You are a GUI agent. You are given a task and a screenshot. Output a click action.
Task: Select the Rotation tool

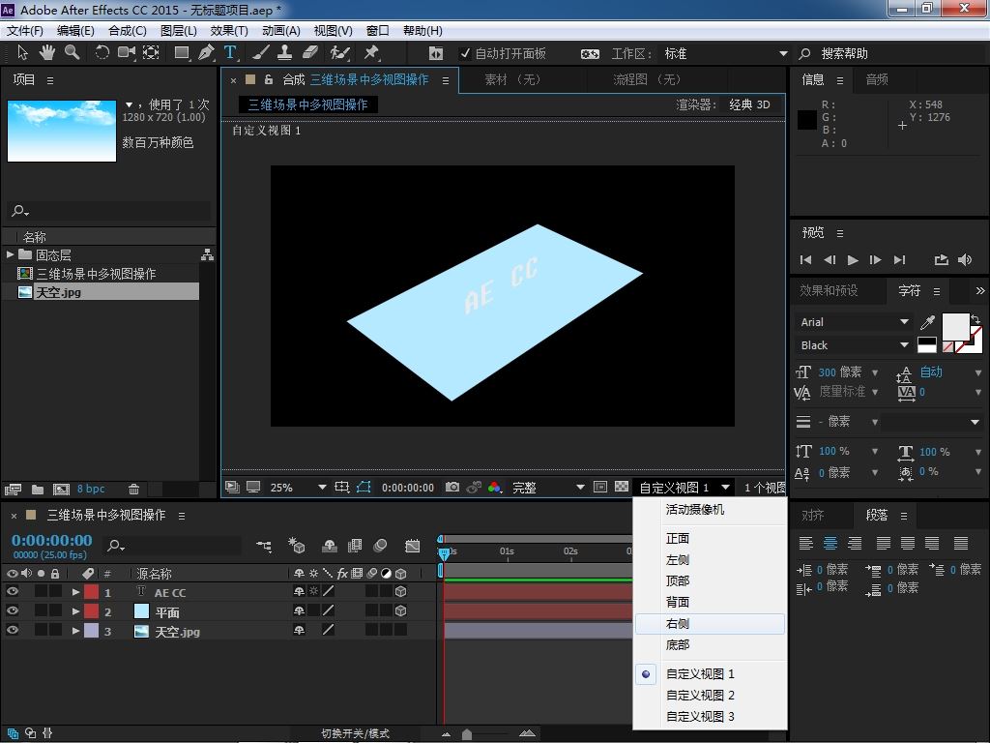102,53
